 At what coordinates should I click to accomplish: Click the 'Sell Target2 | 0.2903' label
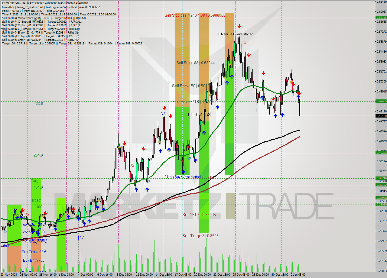tap(200, 236)
